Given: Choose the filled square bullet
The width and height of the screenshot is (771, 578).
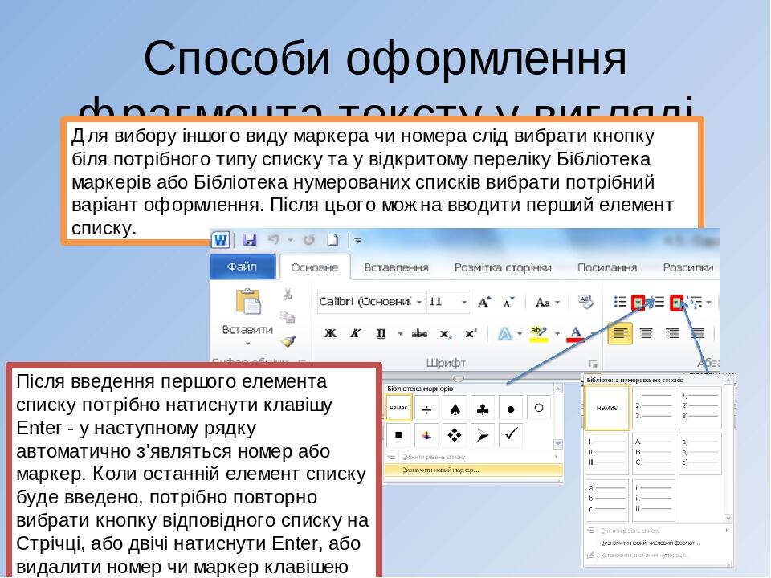Looking at the screenshot, I should [399, 435].
